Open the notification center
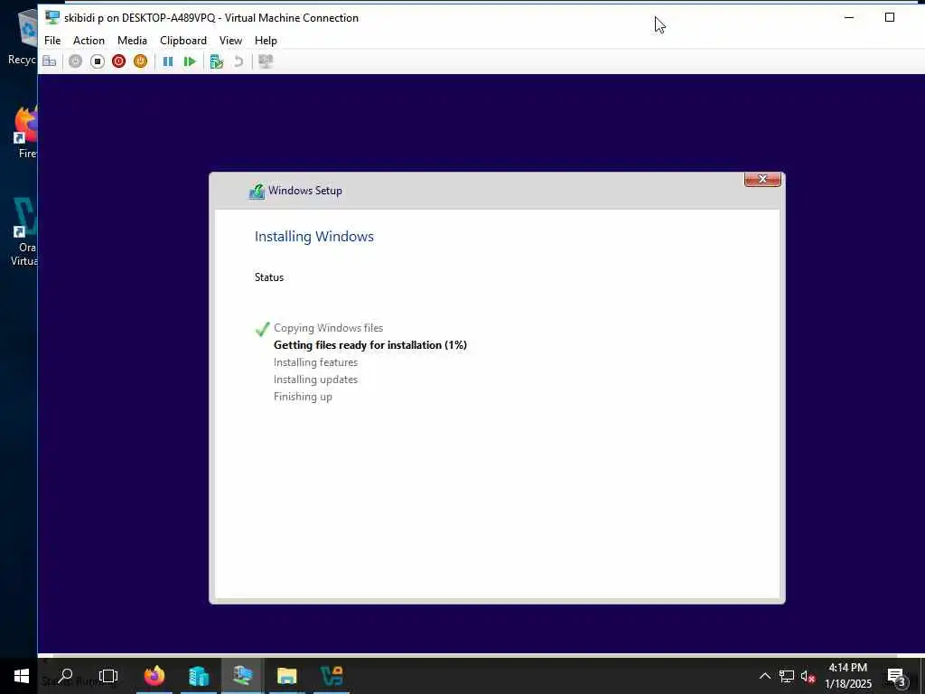Screen dimensions: 925x694 click(x=896, y=676)
